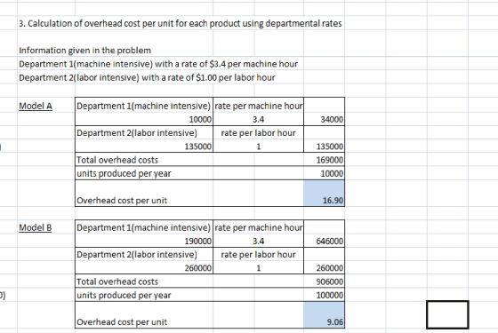Select Model A machine hours cell 10000
The width and height of the screenshot is (498, 333).
pyautogui.click(x=144, y=119)
